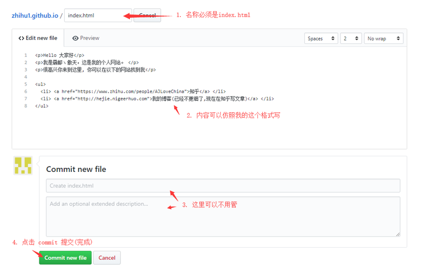Click the Create index.html commit summary field

click(223, 186)
